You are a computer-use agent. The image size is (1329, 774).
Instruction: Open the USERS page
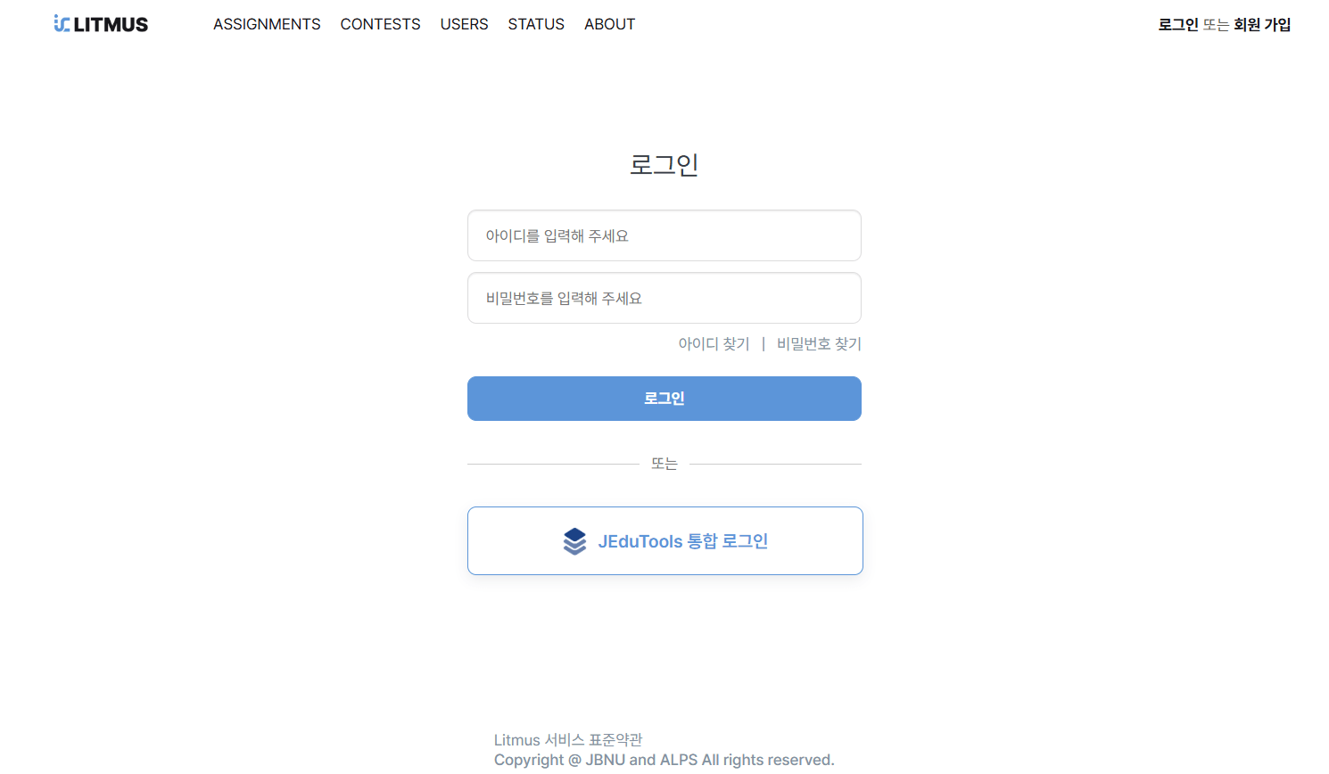tap(464, 24)
